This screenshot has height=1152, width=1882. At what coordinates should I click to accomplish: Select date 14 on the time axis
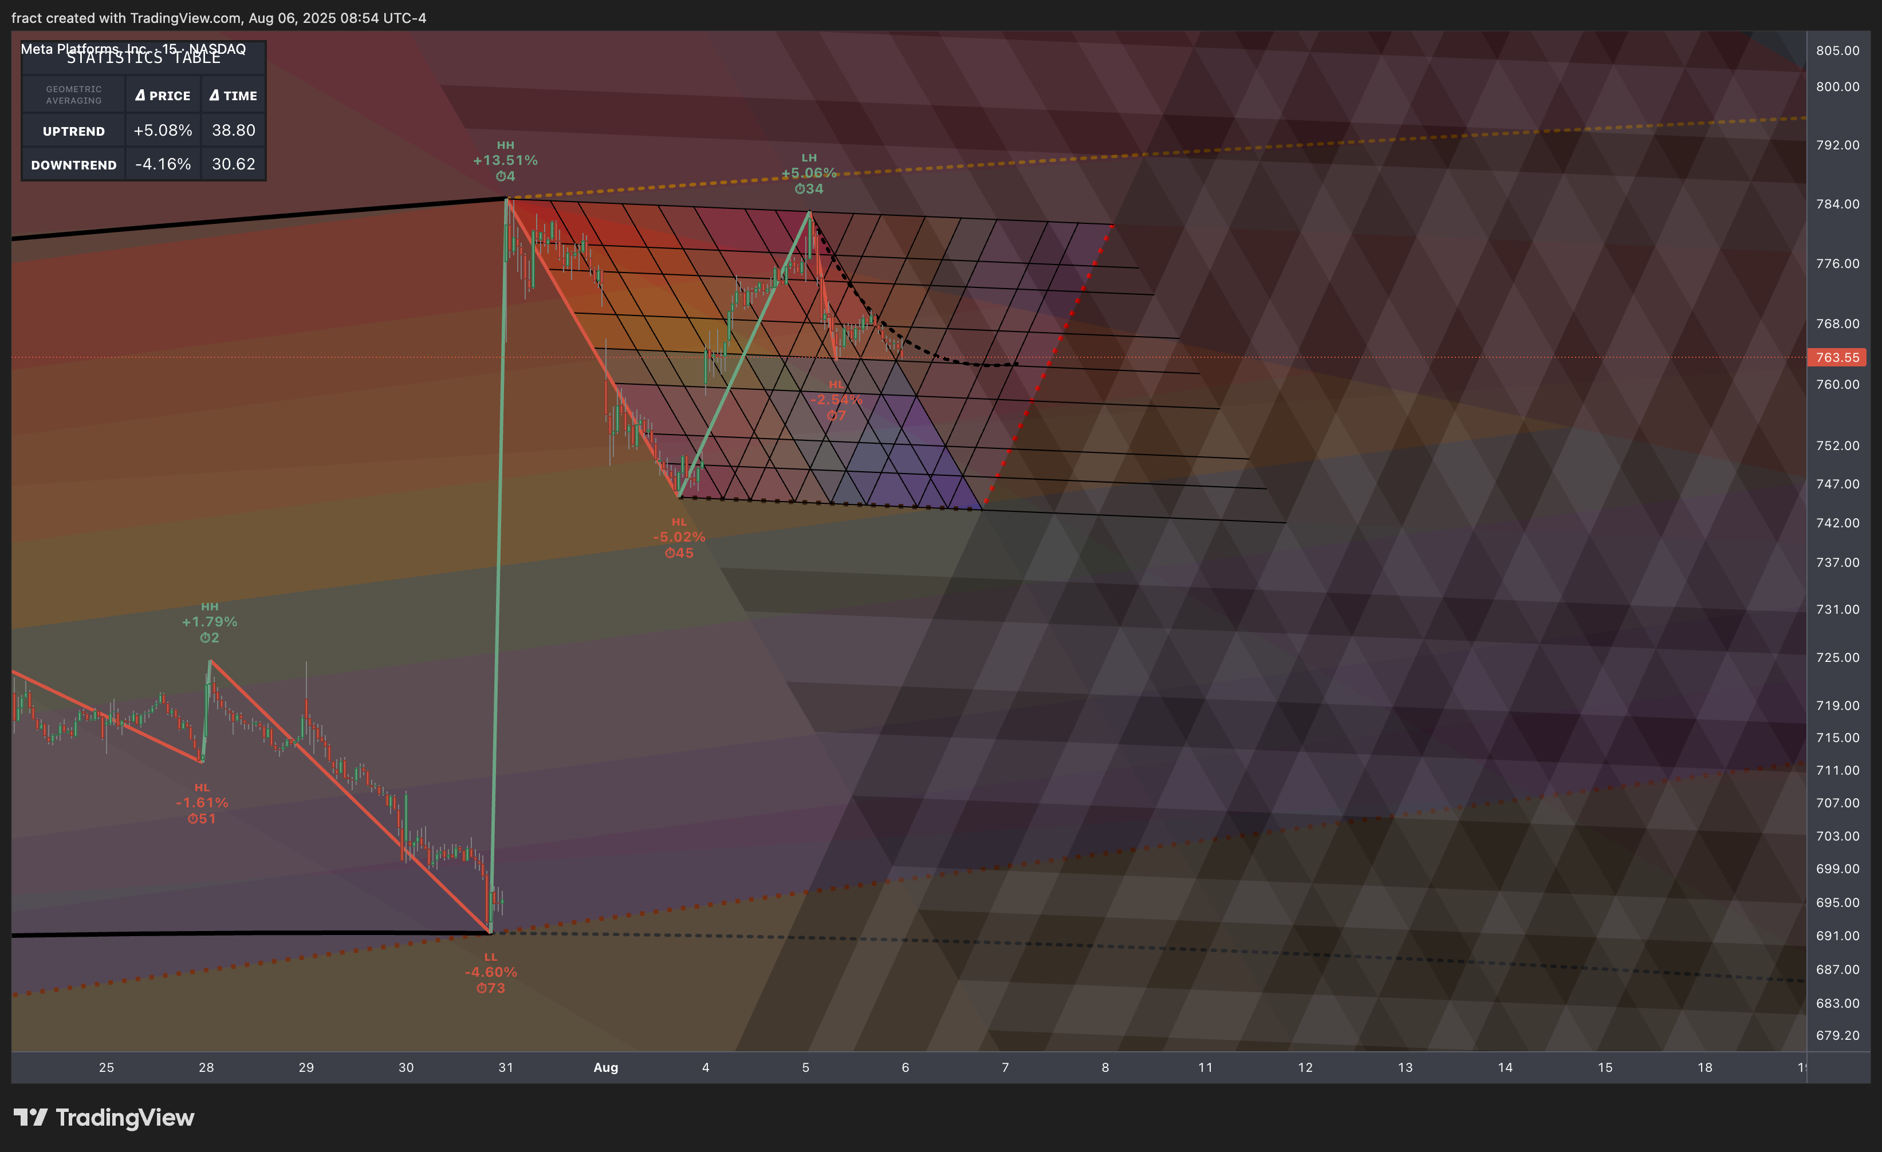pos(1506,1067)
